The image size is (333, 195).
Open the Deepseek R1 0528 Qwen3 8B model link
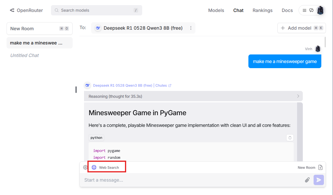coord(122,86)
